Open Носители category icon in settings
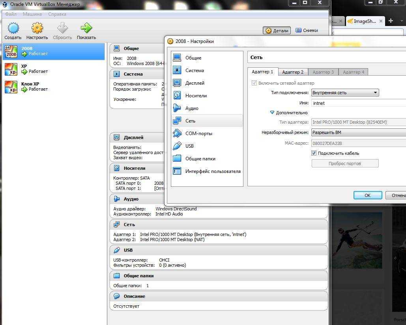 point(177,95)
